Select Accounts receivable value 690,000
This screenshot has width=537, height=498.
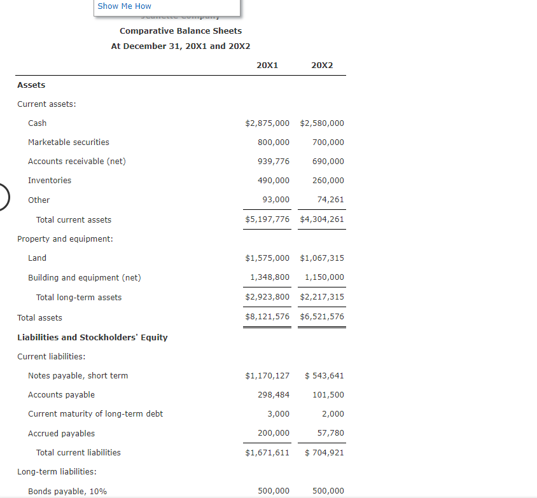coord(328,161)
